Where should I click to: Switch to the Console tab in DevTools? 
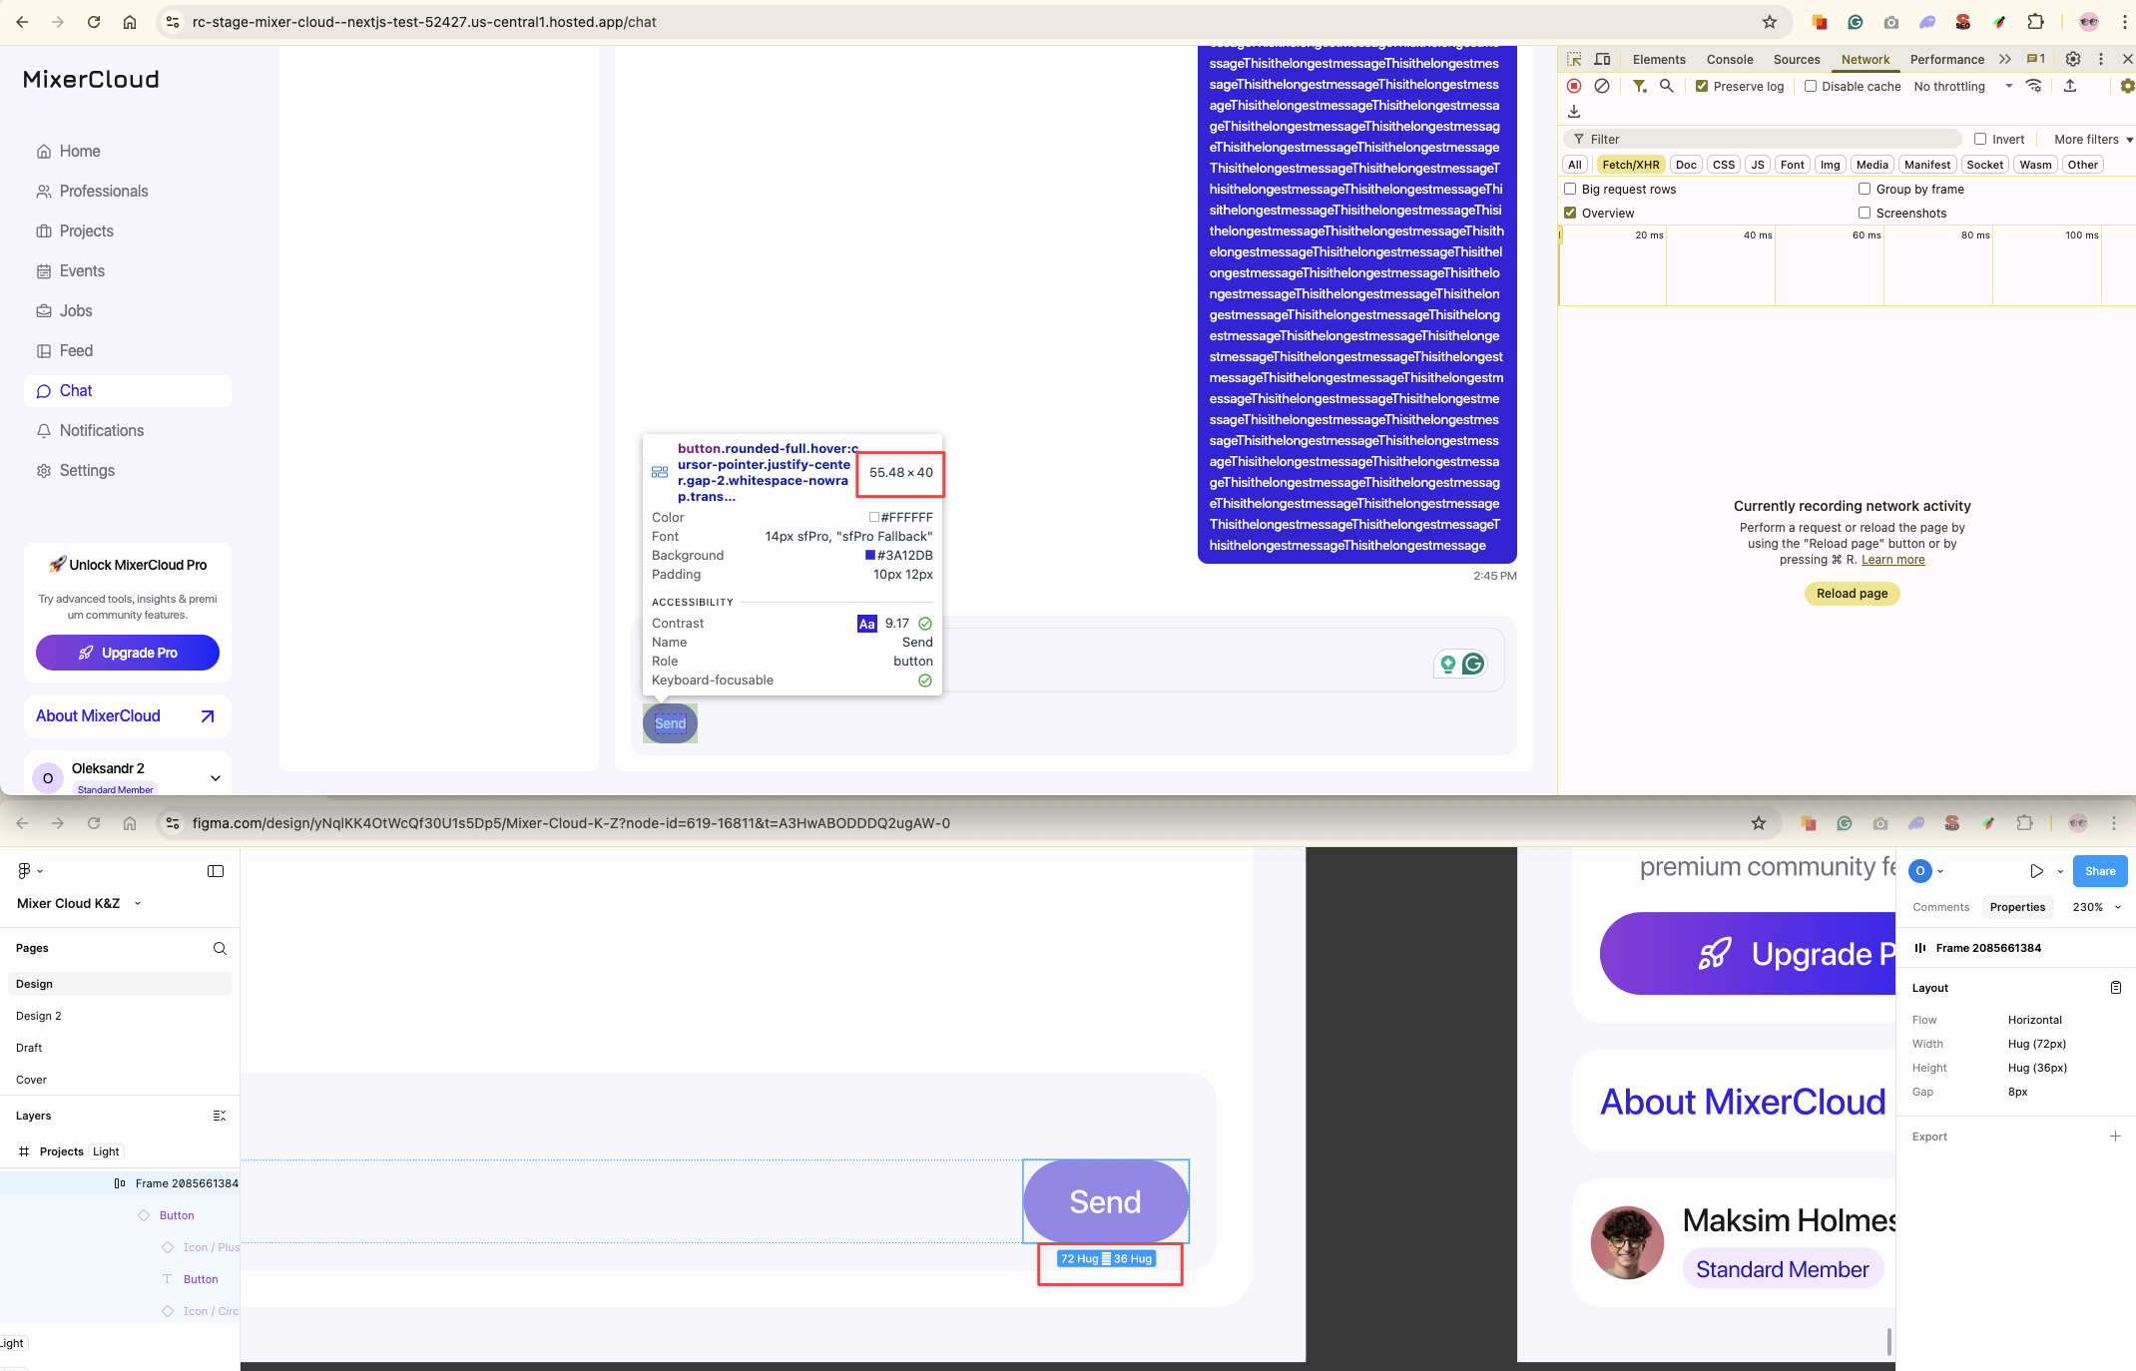pyautogui.click(x=1729, y=59)
